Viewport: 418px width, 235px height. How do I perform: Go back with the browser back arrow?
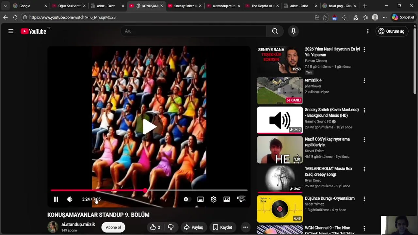point(5,17)
